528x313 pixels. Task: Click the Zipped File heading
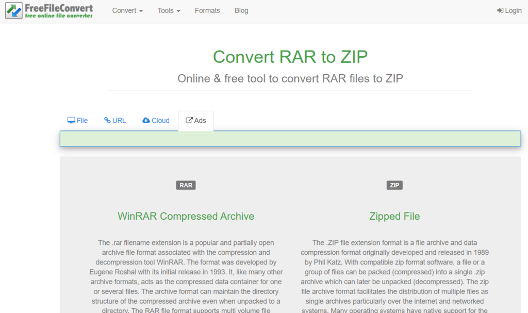[x=394, y=216]
